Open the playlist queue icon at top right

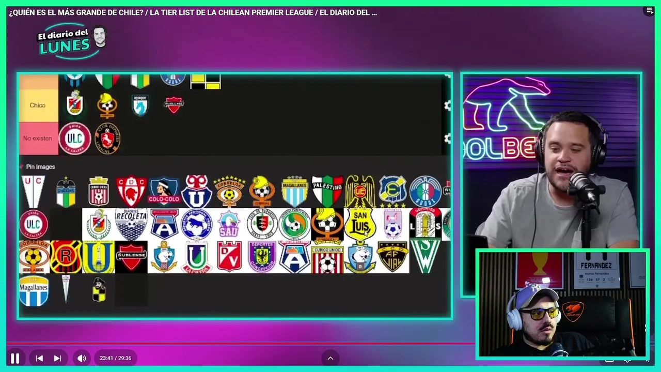(x=650, y=10)
